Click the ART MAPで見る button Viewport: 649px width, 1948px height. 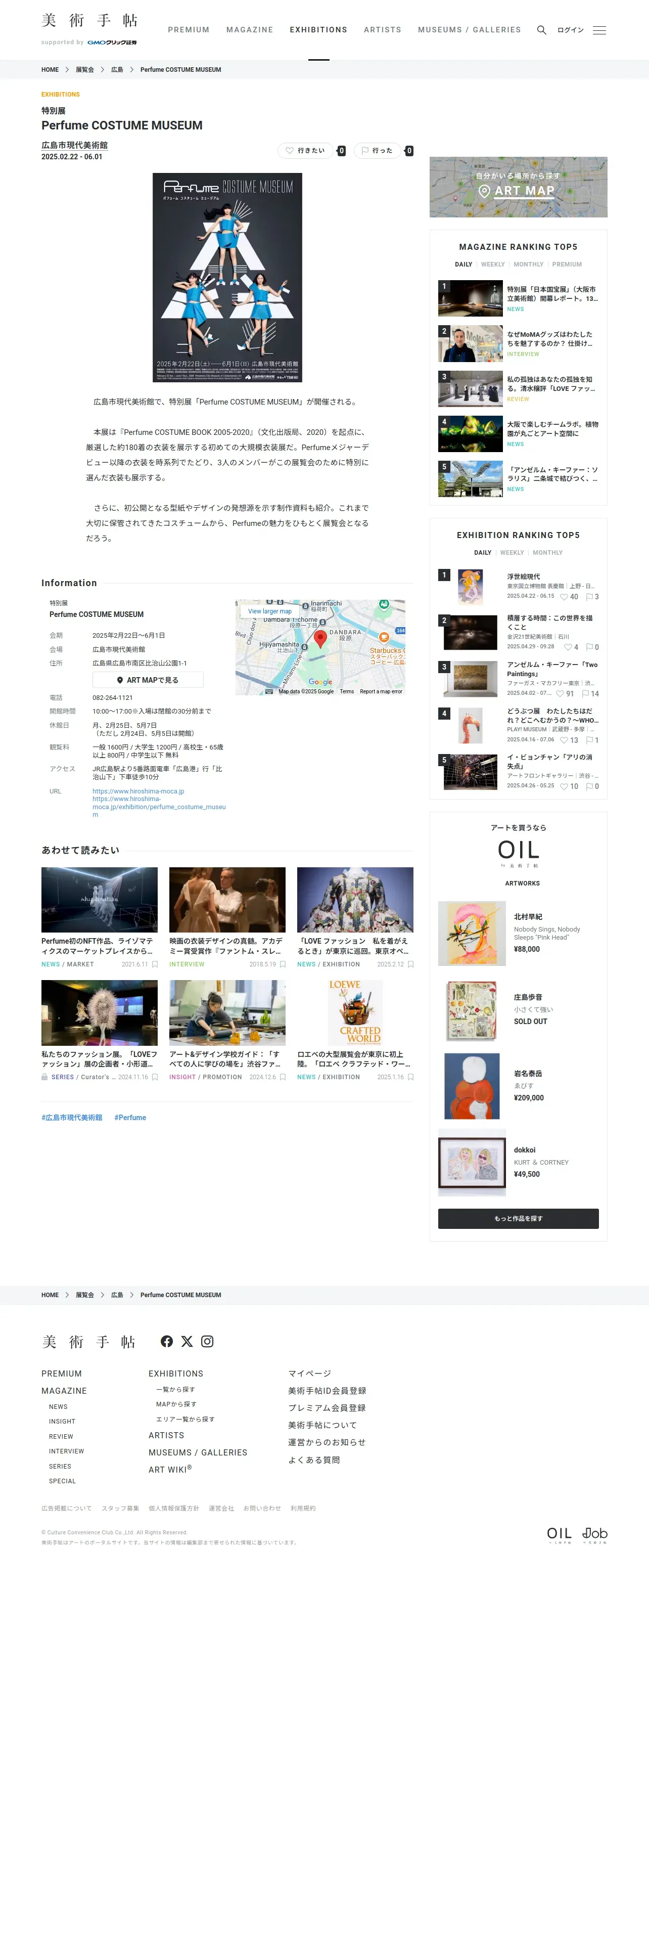[x=148, y=680]
